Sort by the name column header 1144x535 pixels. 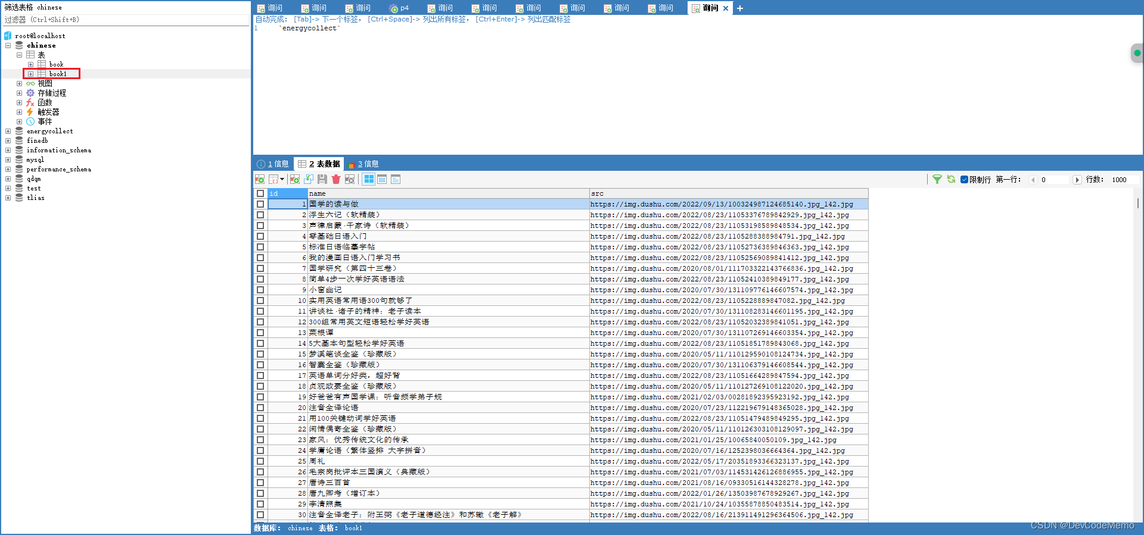pos(448,193)
